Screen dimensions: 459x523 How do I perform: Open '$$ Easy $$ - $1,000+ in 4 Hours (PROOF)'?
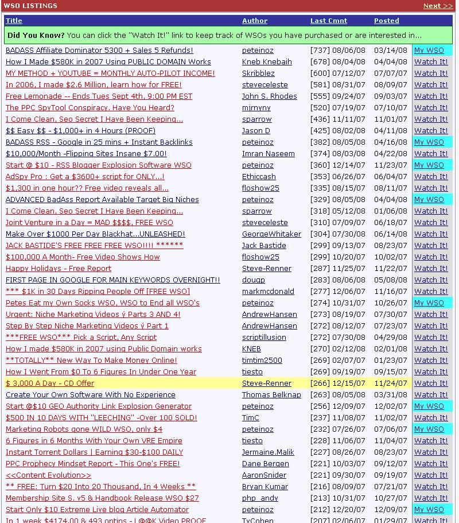81,131
